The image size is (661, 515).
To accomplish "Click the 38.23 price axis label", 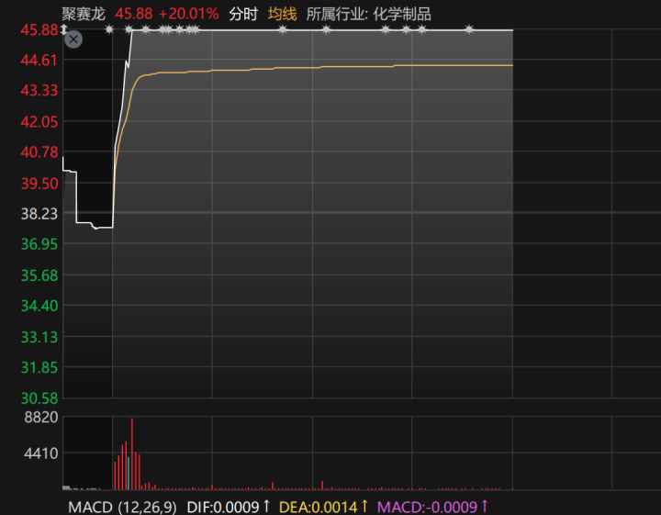I will 39,214.
